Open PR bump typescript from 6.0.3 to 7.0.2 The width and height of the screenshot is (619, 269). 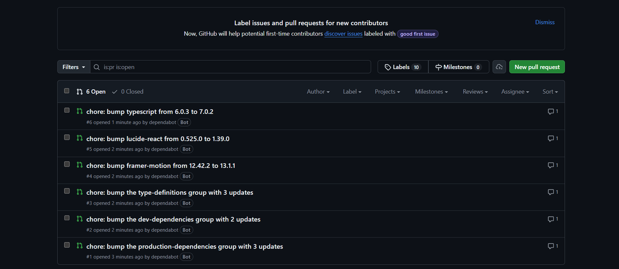coord(150,112)
